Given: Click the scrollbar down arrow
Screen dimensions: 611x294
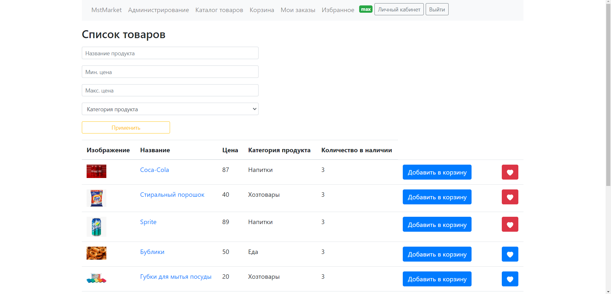Looking at the screenshot, I should click(608, 291).
